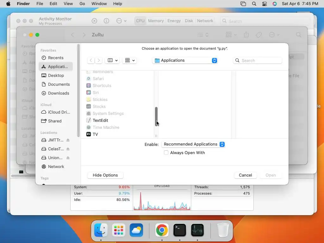The height and width of the screenshot is (243, 324).
Task: Open the Go menu
Action: [82, 4]
